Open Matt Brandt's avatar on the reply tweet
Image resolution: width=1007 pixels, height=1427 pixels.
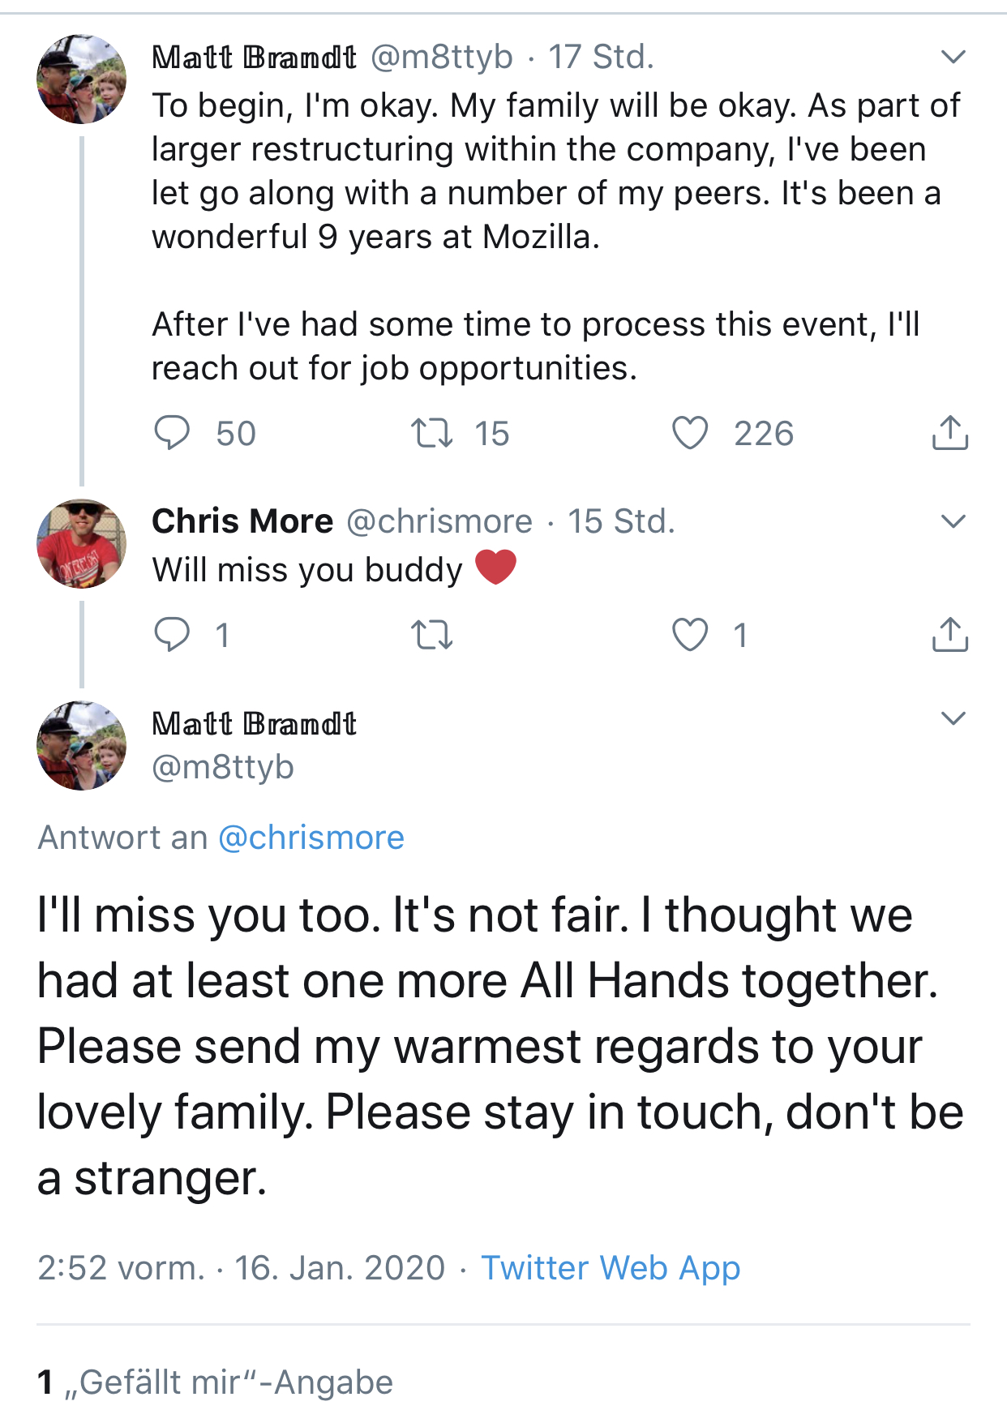point(82,746)
